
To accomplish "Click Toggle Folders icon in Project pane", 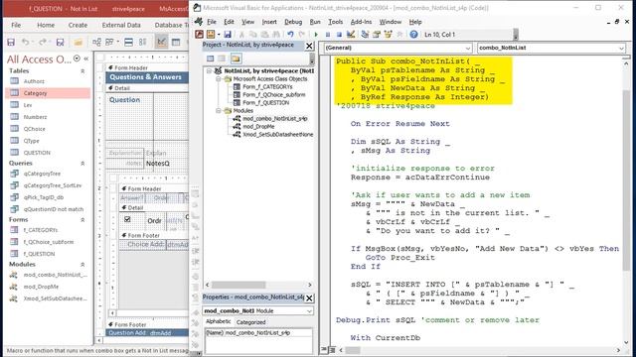I will tap(236, 59).
